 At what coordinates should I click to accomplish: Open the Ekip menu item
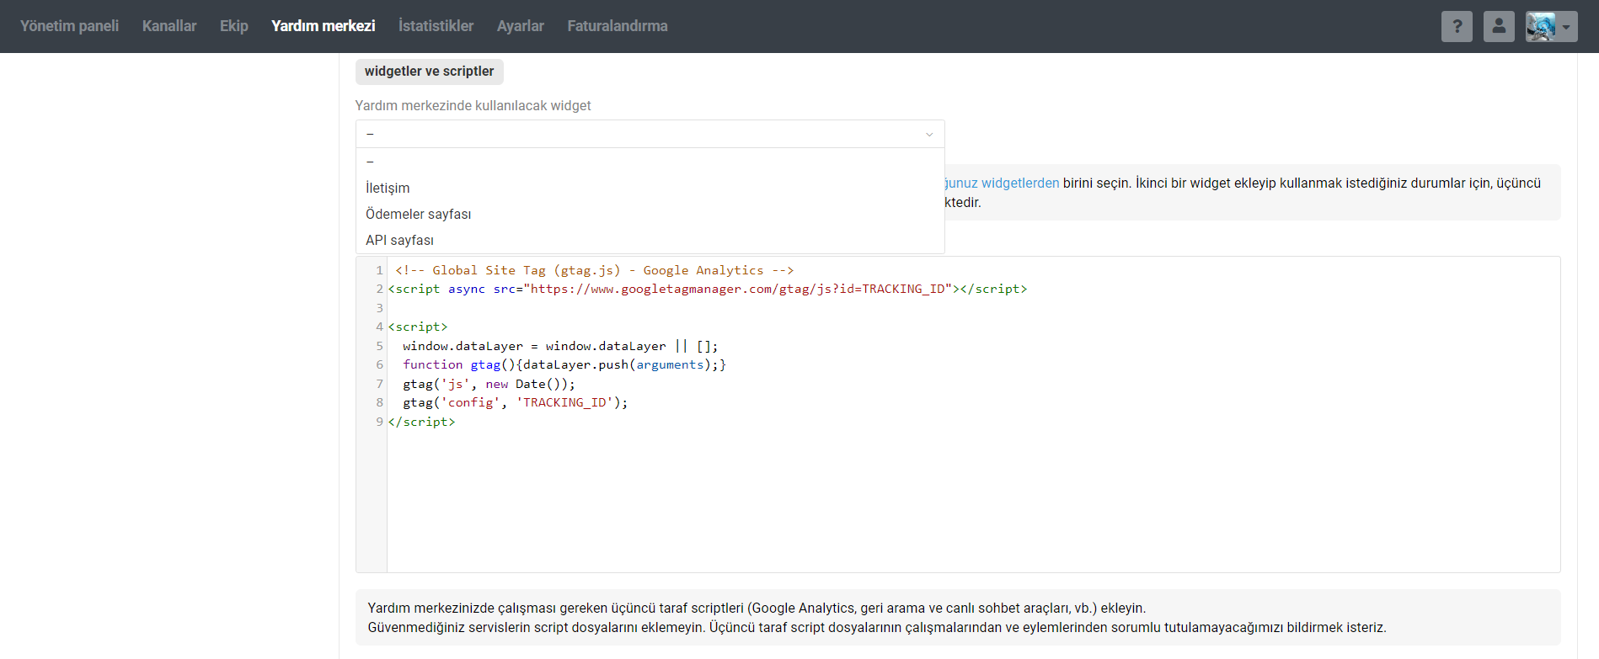(x=234, y=26)
